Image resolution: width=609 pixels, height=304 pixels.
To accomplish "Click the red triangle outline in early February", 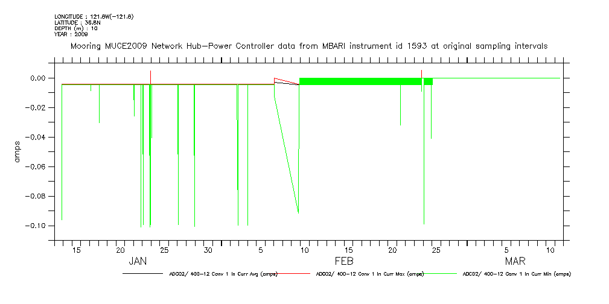I will click(284, 81).
